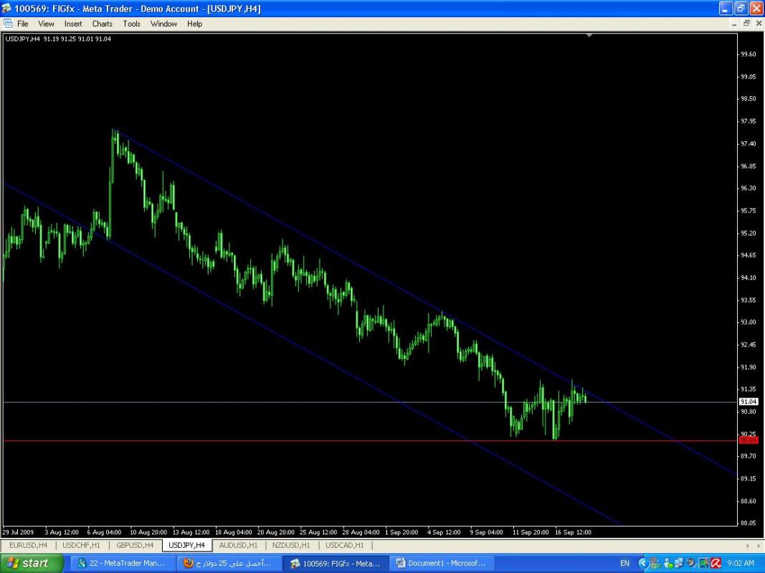Click the 93.00 price scale label
765x573 pixels.
749,322
